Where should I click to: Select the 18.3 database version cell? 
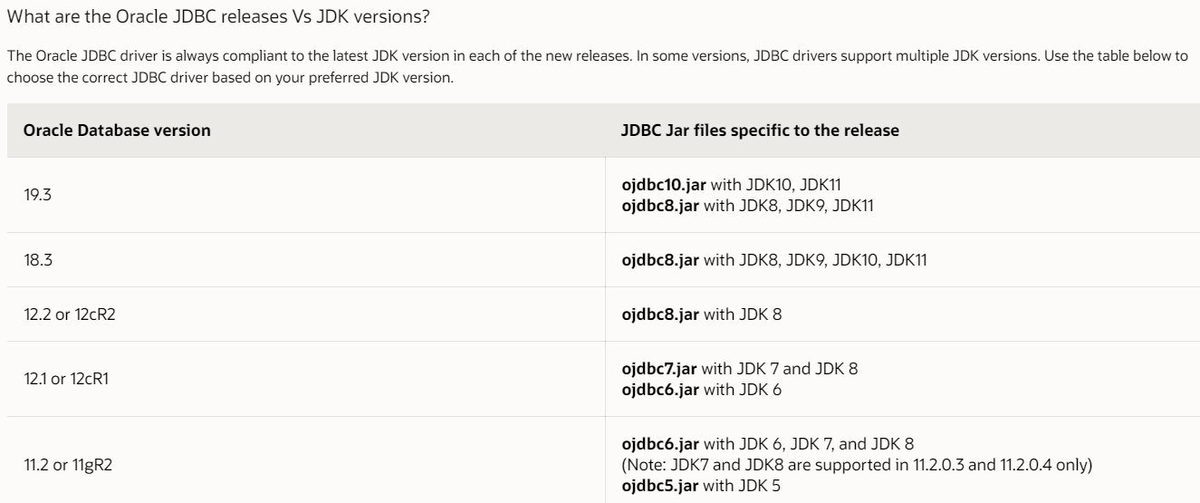tap(36, 260)
